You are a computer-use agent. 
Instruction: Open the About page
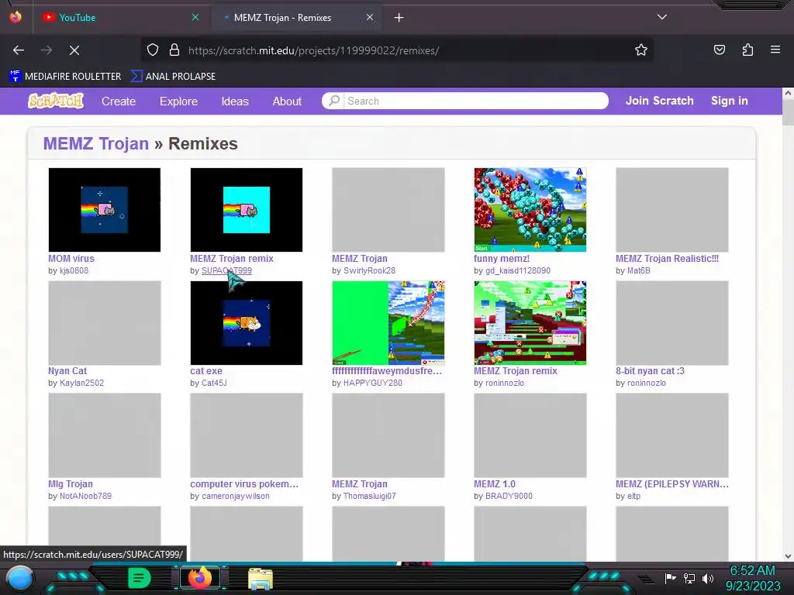click(x=287, y=101)
